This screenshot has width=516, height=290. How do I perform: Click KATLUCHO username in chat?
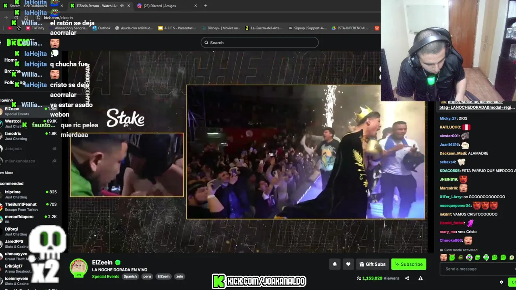pyautogui.click(x=450, y=127)
